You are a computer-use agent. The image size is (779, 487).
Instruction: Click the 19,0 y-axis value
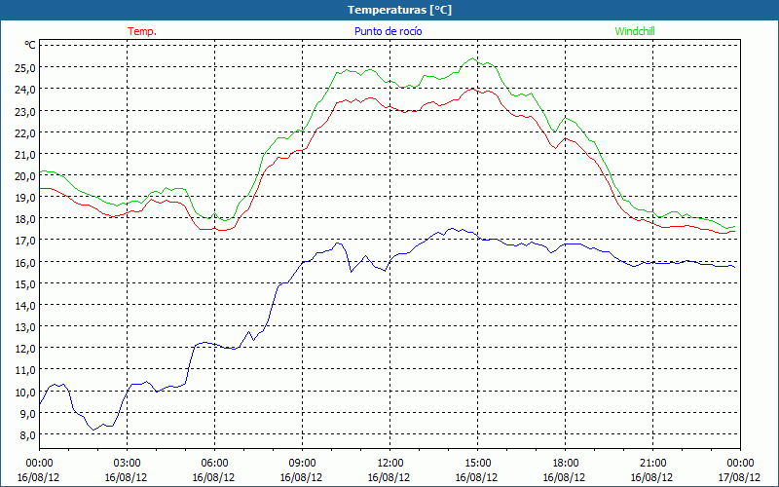[25, 198]
